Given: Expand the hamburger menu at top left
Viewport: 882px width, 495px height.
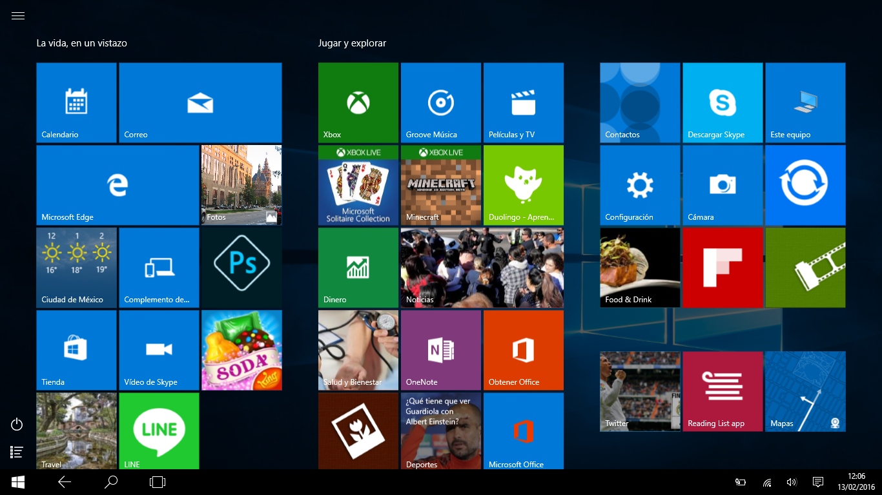Looking at the screenshot, I should coord(18,16).
